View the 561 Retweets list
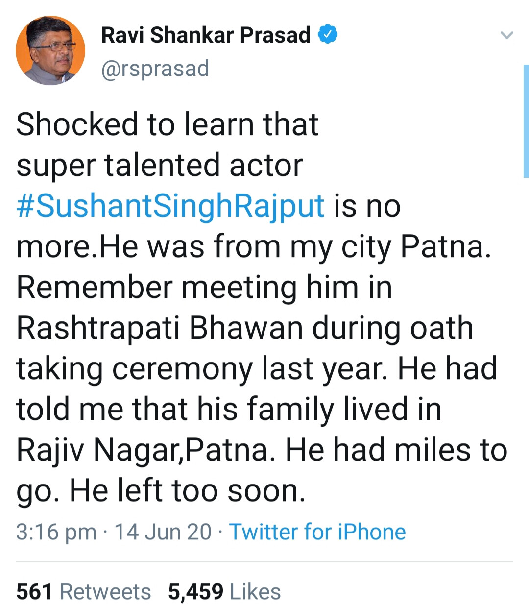Image resolution: width=529 pixels, height=606 pixels. click(83, 592)
